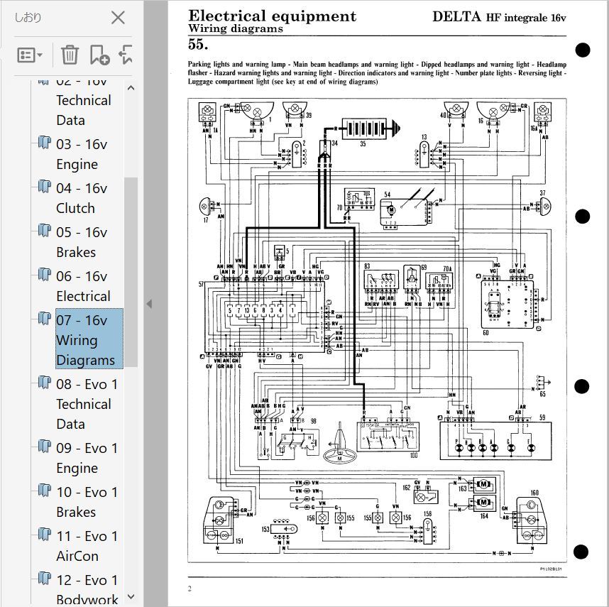
Task: Open bookmark 08 - Evo 1 Technical Data
Action: pyautogui.click(x=87, y=404)
